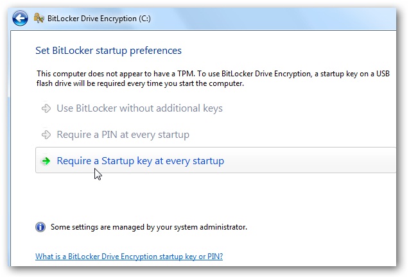Click the system administrator settings message
The width and height of the screenshot is (409, 279).
[x=149, y=227]
